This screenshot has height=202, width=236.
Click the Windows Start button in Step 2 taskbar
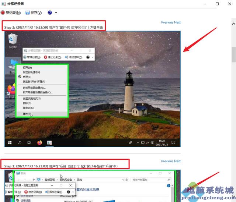click(10, 142)
